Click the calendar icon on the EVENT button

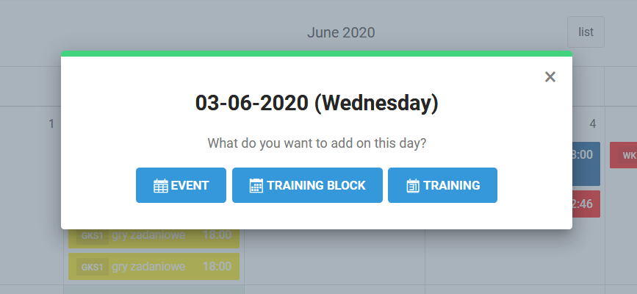point(161,186)
